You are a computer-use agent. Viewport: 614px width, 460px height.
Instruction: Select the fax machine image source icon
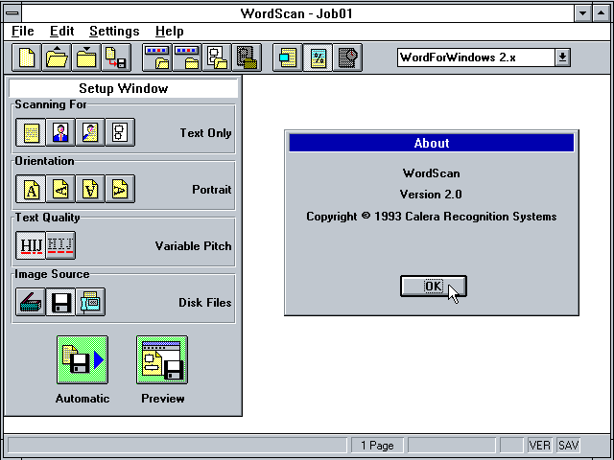[90, 302]
